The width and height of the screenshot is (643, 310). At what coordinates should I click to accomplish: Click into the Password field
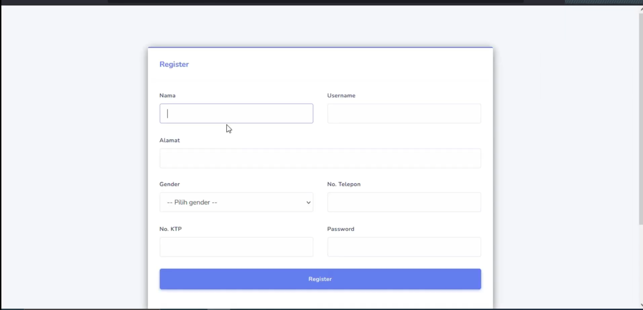pyautogui.click(x=404, y=247)
